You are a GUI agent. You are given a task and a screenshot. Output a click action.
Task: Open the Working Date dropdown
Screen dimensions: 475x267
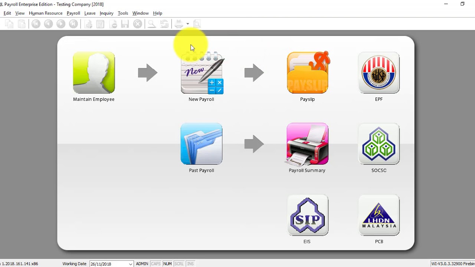click(131, 264)
